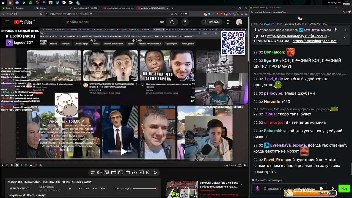352x198 pixels.
Task: Open the Diman Muscle channel link
Action: click(207, 191)
